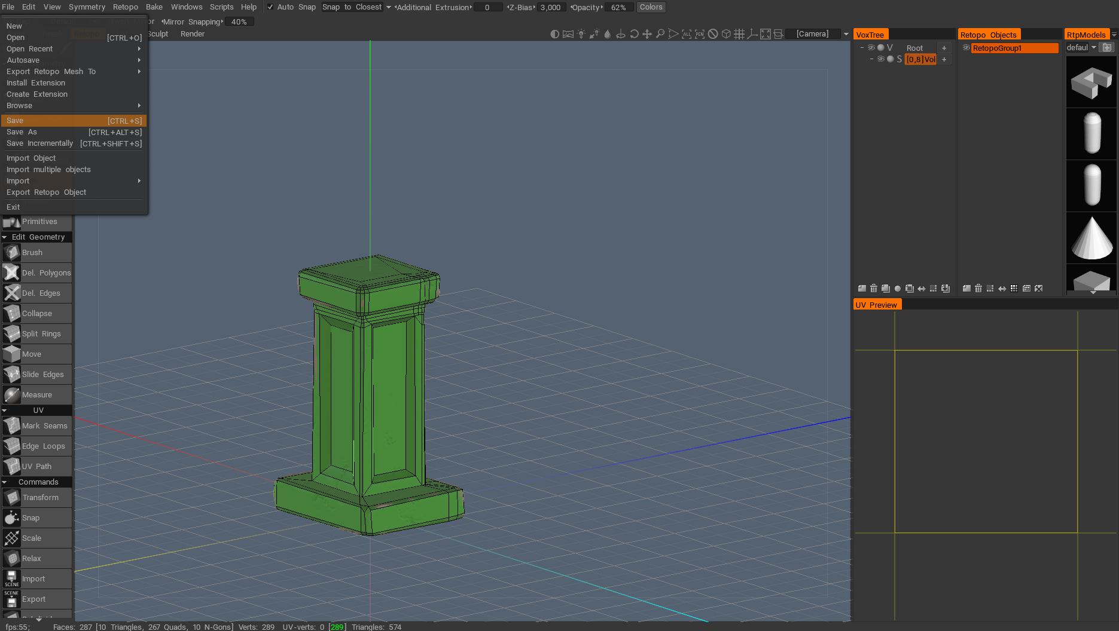
Task: Run the Relax command
Action: (36, 558)
